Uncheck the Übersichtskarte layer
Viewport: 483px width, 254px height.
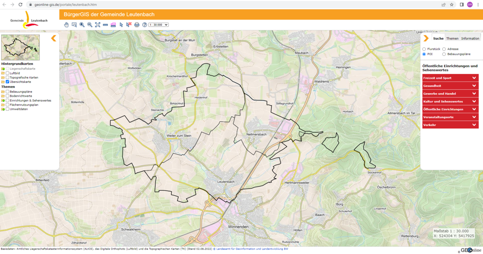pos(7,82)
